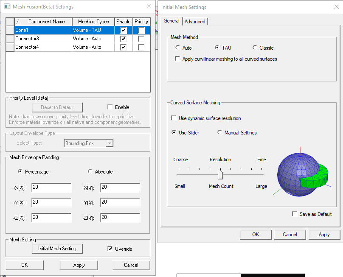Screen dimensions: 343x277
Task: Check Priority box for Connector3
Action: tap(141, 39)
